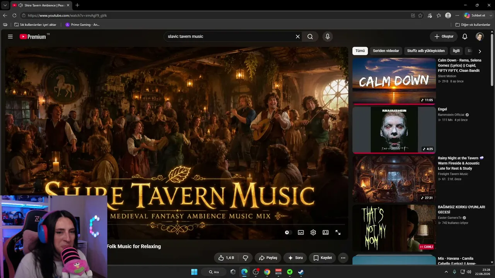This screenshot has width=495, height=278.
Task: Go back with browser back arrow
Action: (x=5, y=15)
